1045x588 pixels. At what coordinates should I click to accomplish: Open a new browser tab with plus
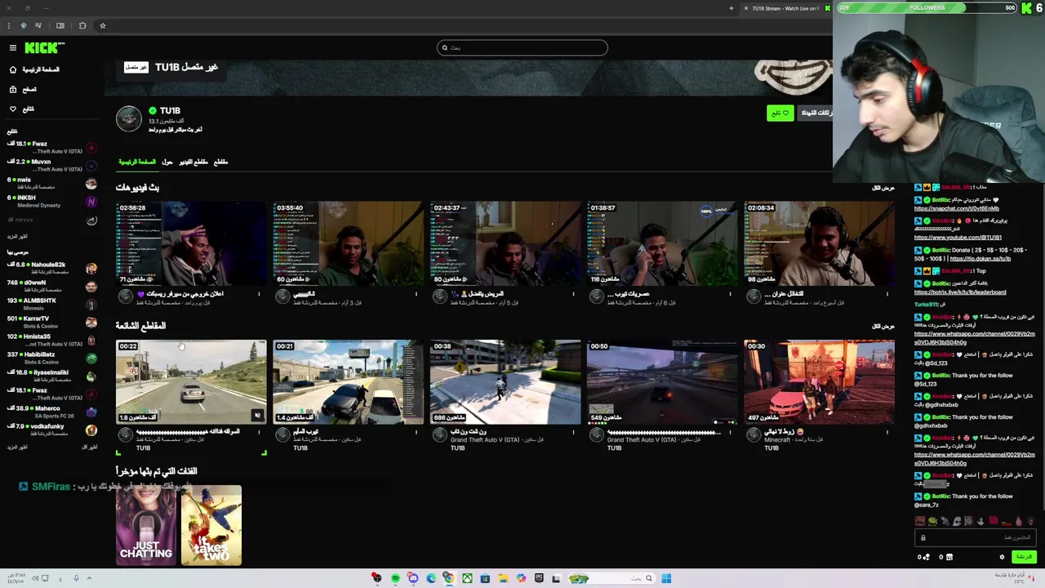pyautogui.click(x=731, y=8)
